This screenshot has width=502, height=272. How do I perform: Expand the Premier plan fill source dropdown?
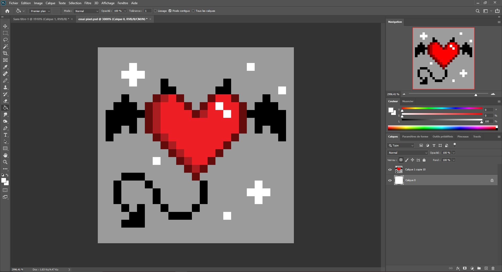pos(40,11)
